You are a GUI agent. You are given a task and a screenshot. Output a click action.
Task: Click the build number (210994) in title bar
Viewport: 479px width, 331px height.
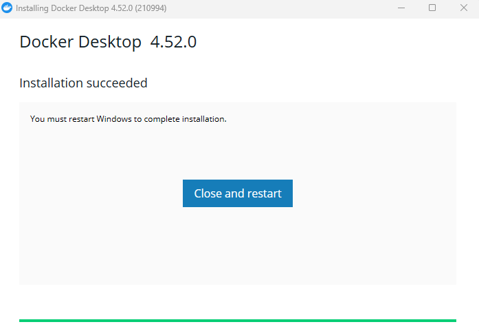[x=148, y=8]
